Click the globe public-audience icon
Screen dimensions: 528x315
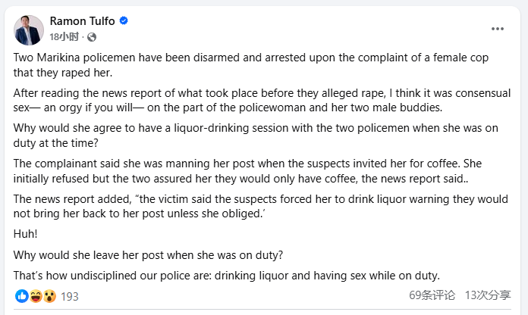pyautogui.click(x=92, y=37)
